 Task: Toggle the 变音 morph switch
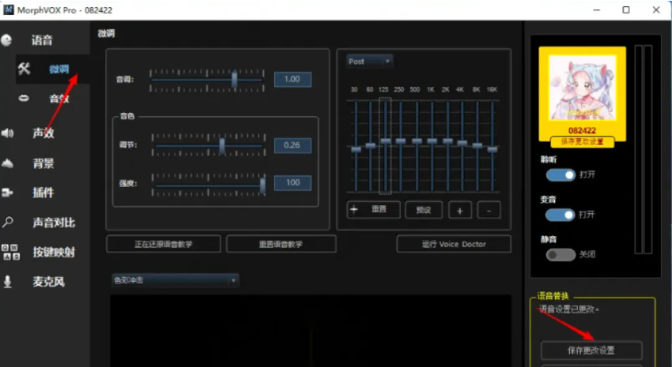click(561, 215)
